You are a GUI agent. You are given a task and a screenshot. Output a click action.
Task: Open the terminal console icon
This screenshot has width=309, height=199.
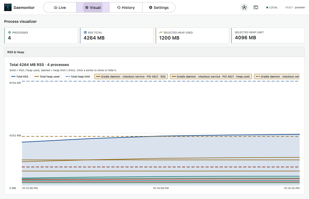(x=256, y=8)
